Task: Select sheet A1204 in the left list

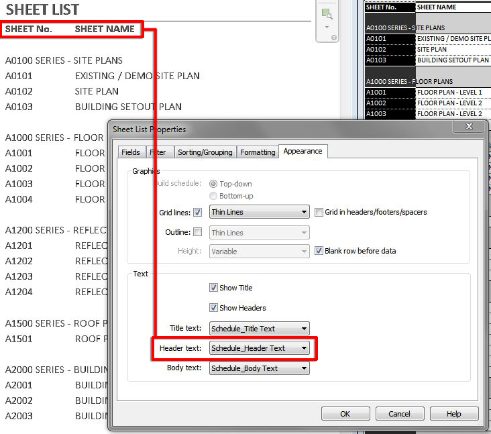Action: (x=19, y=292)
